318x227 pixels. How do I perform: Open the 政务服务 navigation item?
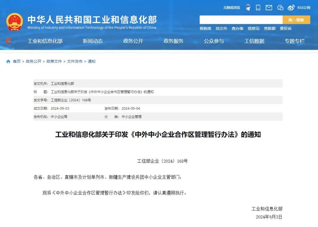tap(173, 41)
